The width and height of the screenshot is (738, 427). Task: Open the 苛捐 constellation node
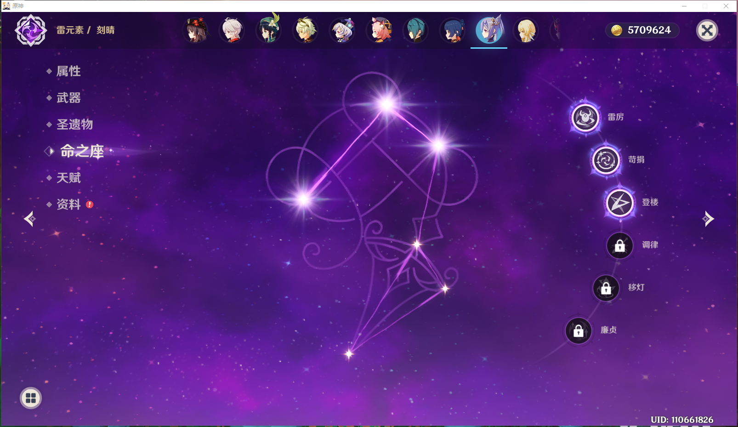click(x=606, y=160)
